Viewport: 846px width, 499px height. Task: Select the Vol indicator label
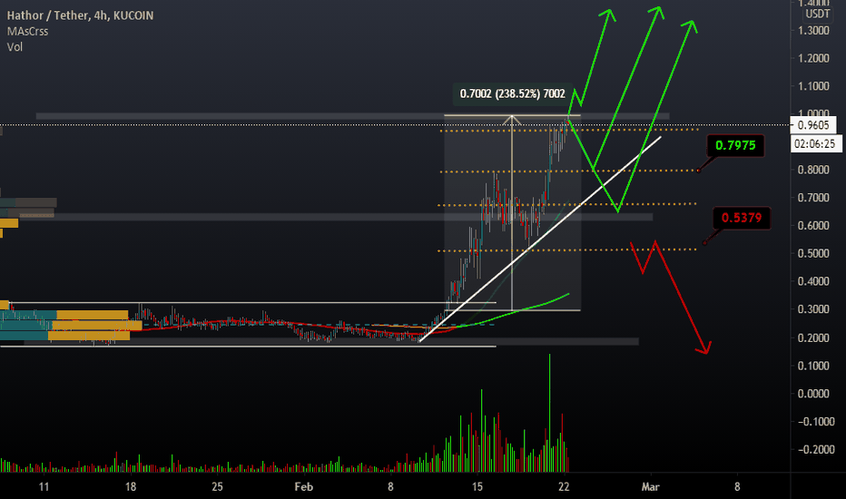[x=15, y=47]
